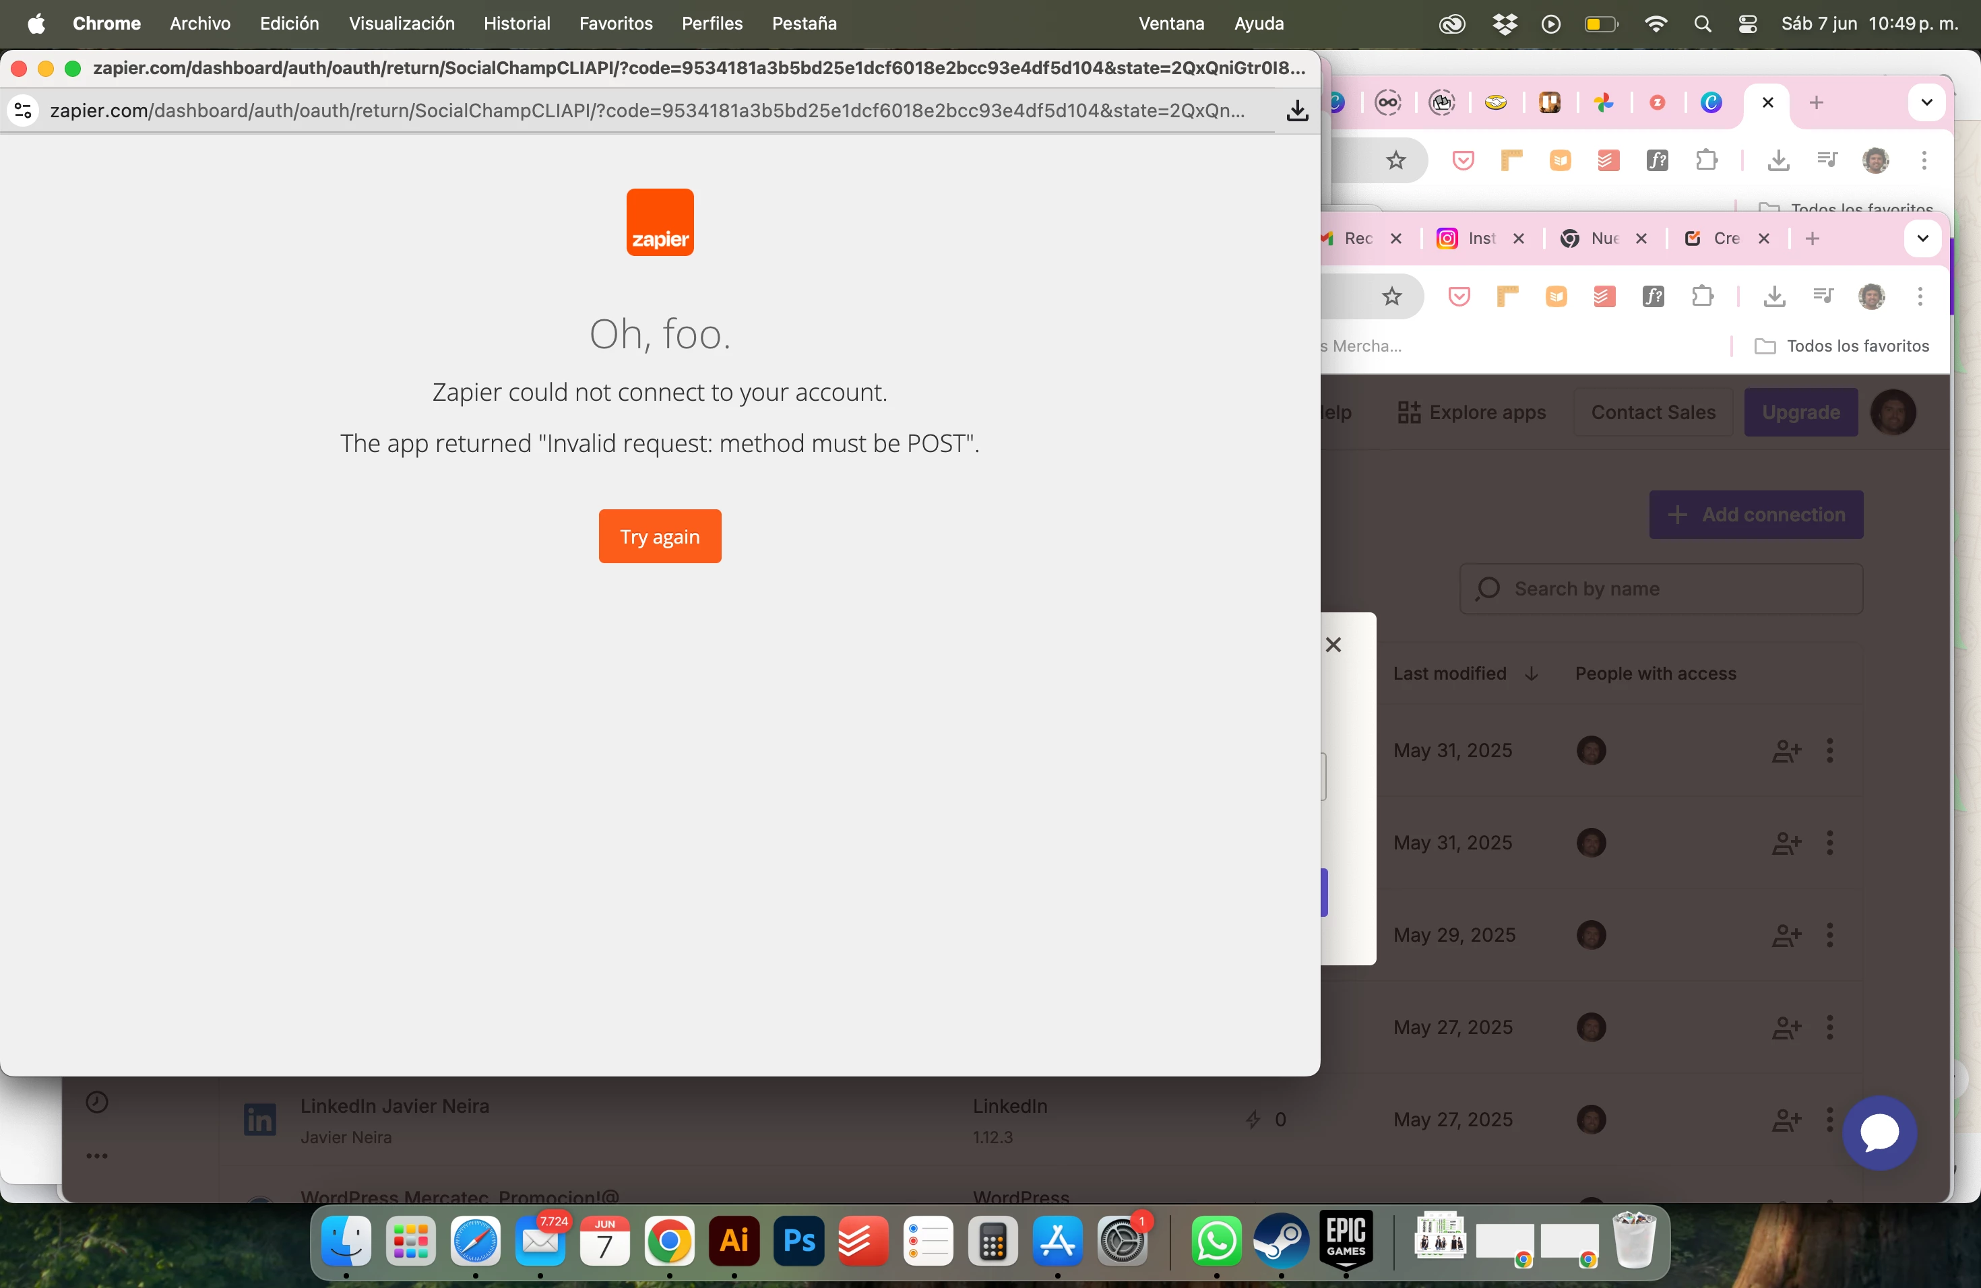Open Control Center in the menu bar
Screen dimensions: 1981x1288
1747,24
